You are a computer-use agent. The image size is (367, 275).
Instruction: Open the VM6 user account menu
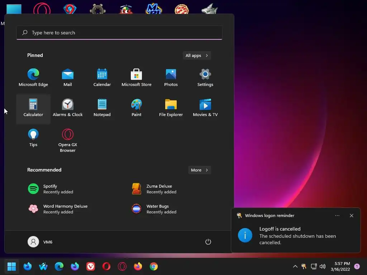tap(40, 242)
